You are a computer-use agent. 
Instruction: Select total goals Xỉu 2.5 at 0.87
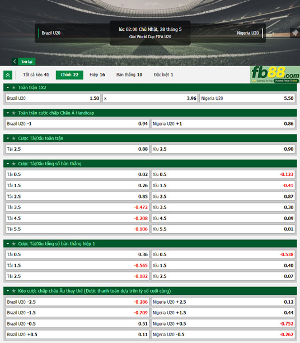tap(223, 196)
